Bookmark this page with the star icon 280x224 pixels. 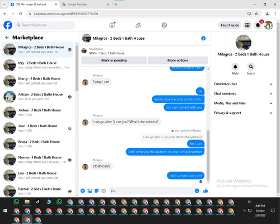click(256, 13)
